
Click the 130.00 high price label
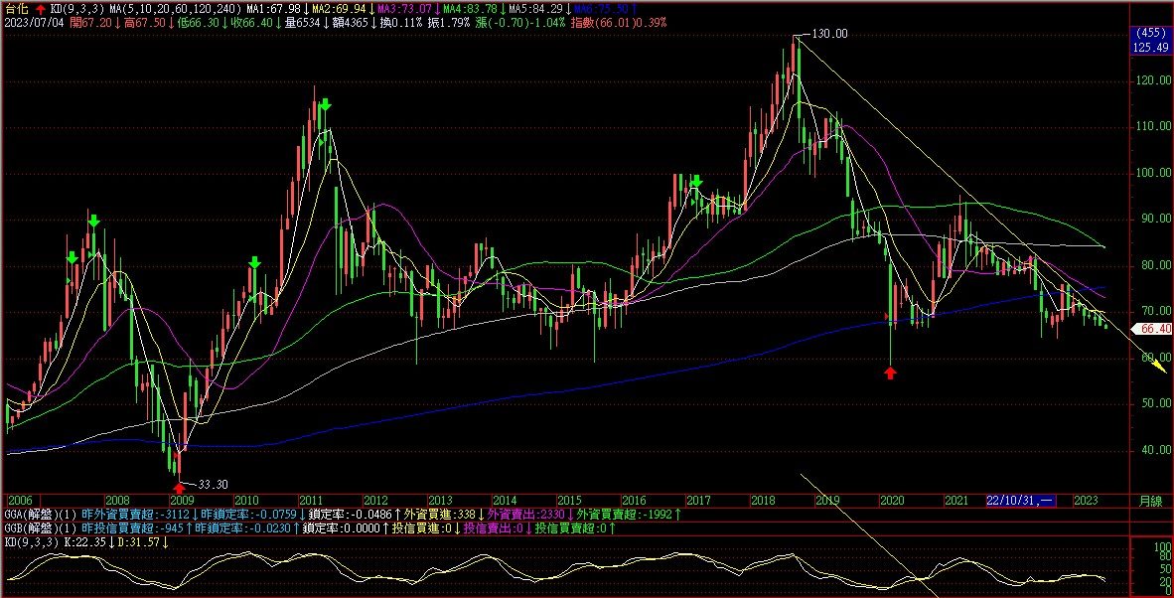click(829, 34)
